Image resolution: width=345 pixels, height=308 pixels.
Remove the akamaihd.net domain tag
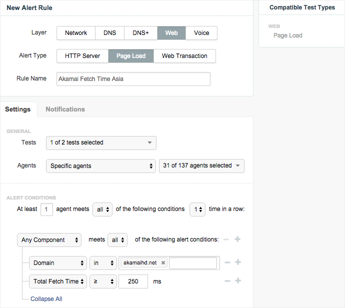(x=163, y=263)
